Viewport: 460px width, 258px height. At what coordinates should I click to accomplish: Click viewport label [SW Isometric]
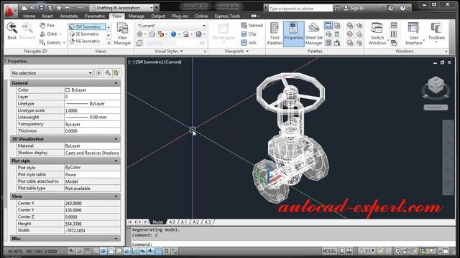click(x=149, y=62)
